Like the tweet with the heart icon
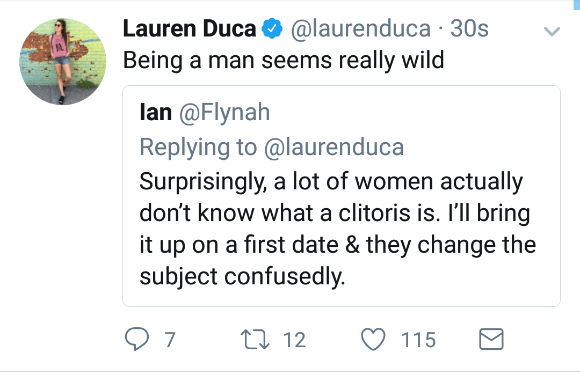Screen dimensions: 580x375 [374, 340]
